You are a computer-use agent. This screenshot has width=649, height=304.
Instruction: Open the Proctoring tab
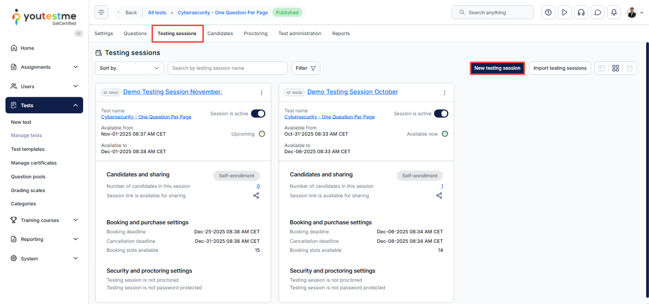(256, 34)
